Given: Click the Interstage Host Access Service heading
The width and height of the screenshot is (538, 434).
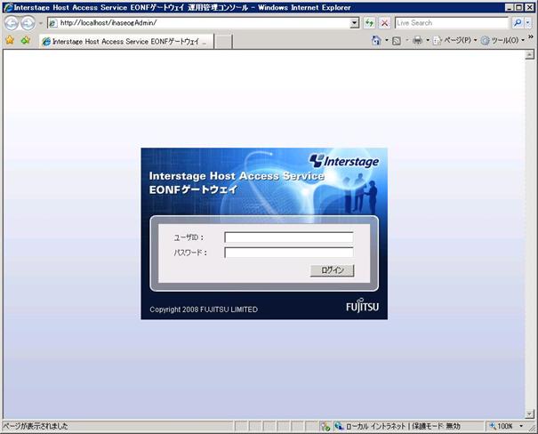Looking at the screenshot, I should click(x=237, y=176).
